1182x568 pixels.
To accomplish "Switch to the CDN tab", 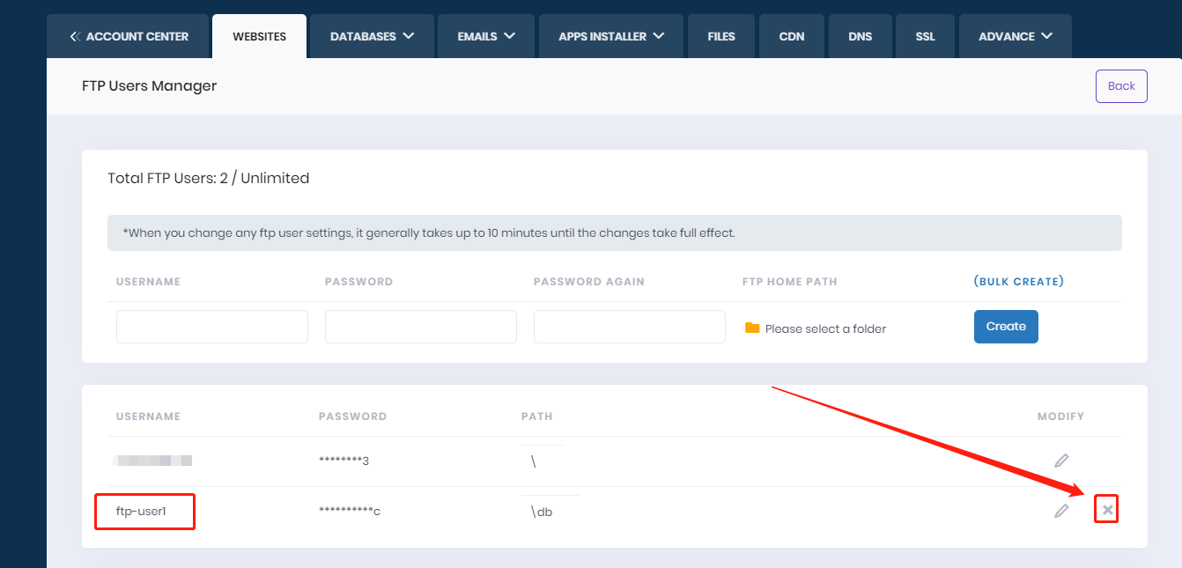I will [792, 36].
